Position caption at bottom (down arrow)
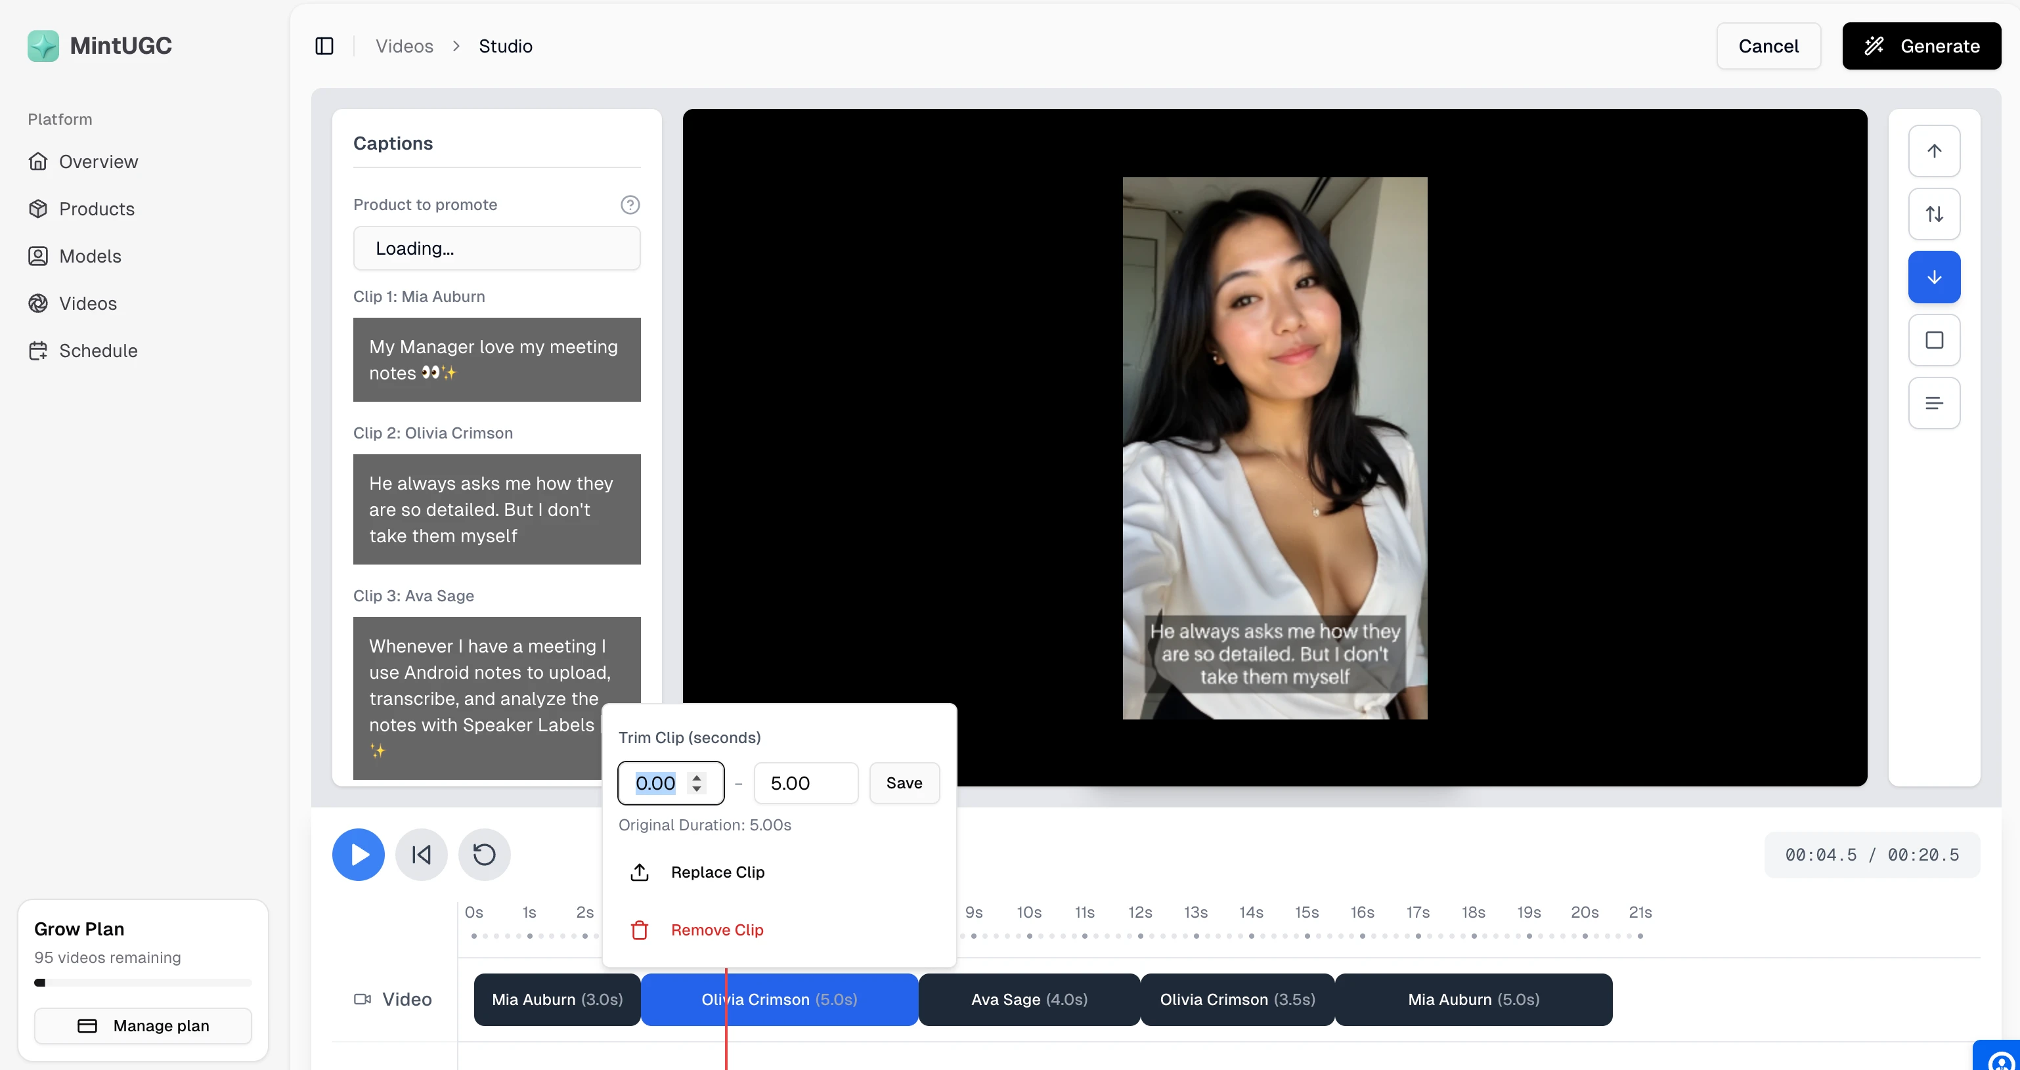The width and height of the screenshot is (2020, 1070). pyautogui.click(x=1935, y=278)
